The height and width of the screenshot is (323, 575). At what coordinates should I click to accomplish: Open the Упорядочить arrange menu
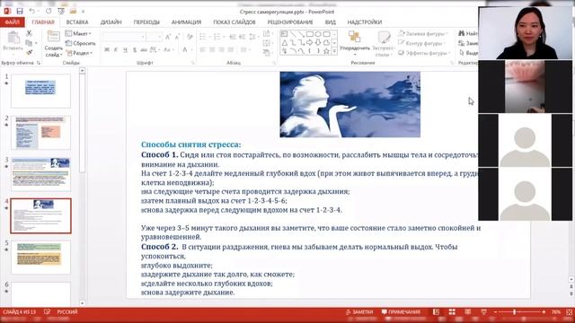[355, 43]
